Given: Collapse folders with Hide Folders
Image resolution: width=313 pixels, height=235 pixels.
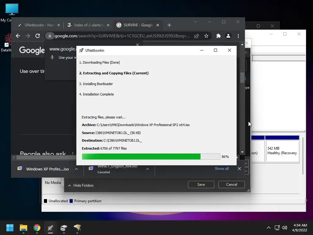Looking at the screenshot, I should click(81, 185).
